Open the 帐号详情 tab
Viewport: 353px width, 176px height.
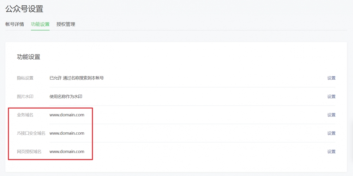pyautogui.click(x=14, y=24)
